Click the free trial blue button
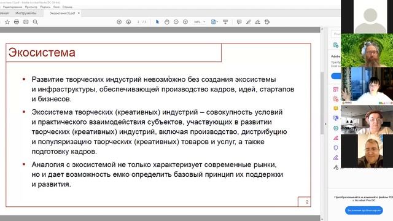The height and width of the screenshot is (221, 393). coord(364,210)
